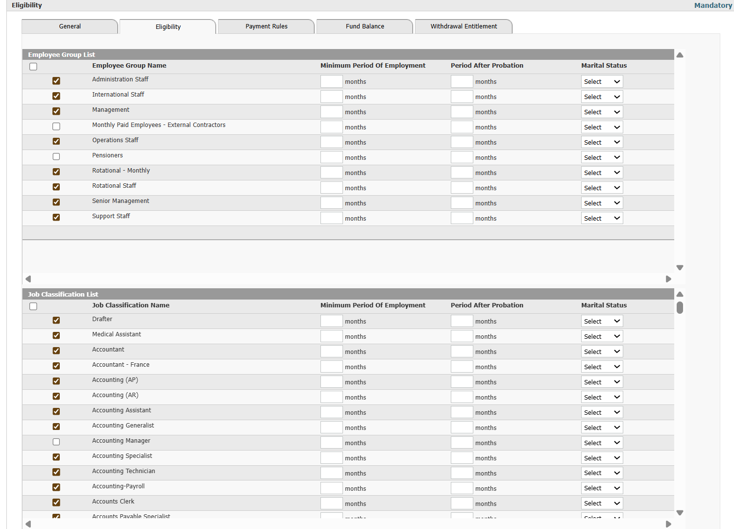Click Minimum Period field for Administration Staff
Viewport: 734px width, 529px height.
[332, 82]
